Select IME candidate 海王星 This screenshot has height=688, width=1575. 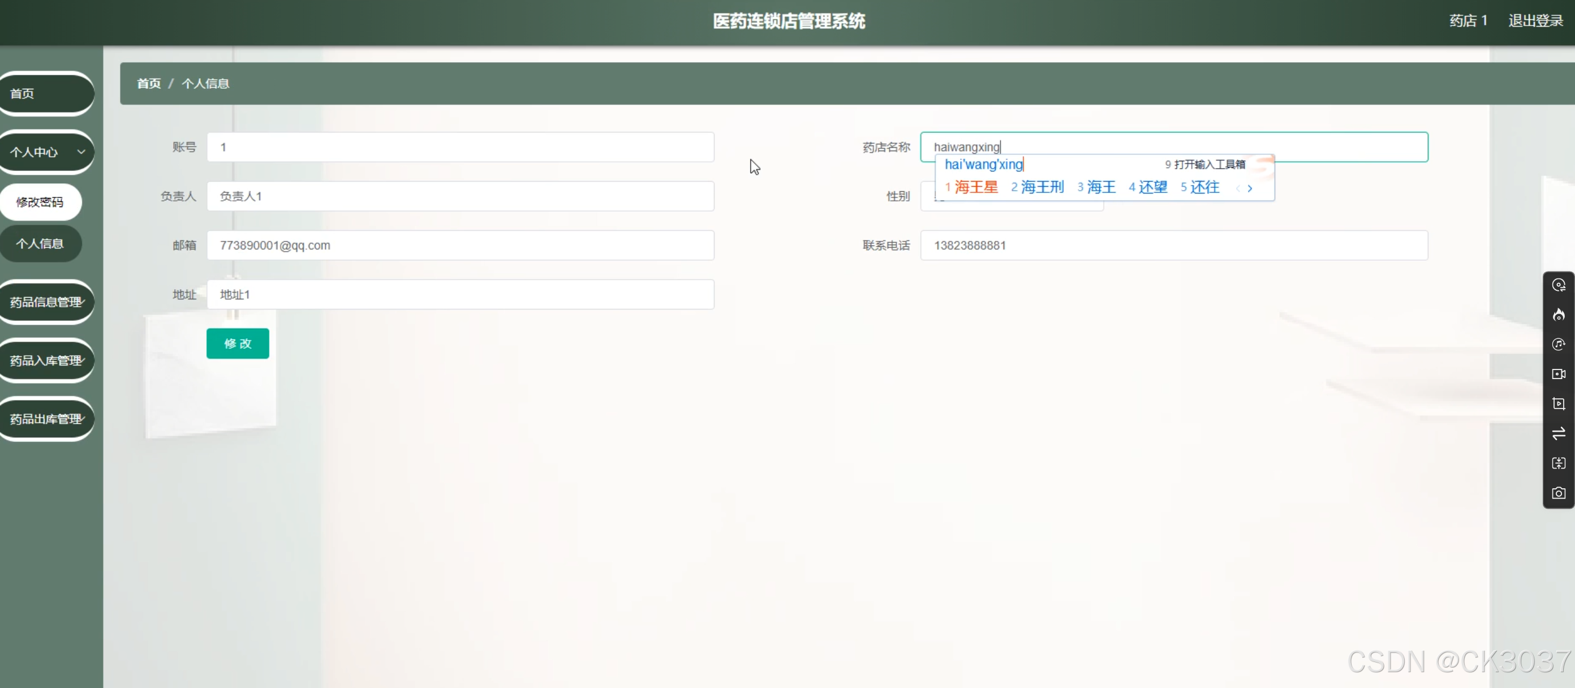click(976, 187)
